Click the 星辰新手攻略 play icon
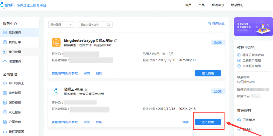Screen dimensions: 273x136 [239, 61]
